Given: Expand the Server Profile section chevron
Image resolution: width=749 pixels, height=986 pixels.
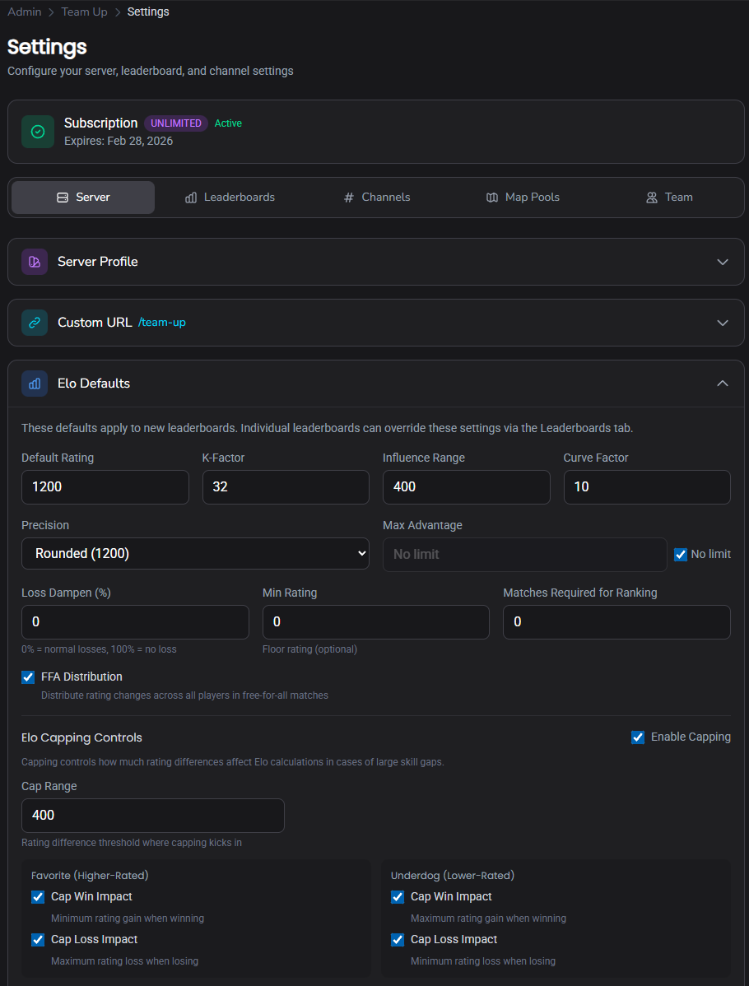Looking at the screenshot, I should [x=723, y=262].
